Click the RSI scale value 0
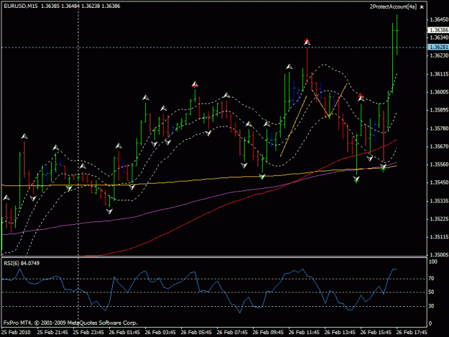This screenshot has width=449, height=337. 430,324
